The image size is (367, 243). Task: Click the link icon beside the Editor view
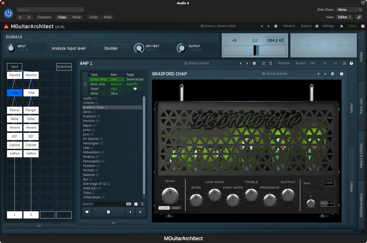(359, 17)
